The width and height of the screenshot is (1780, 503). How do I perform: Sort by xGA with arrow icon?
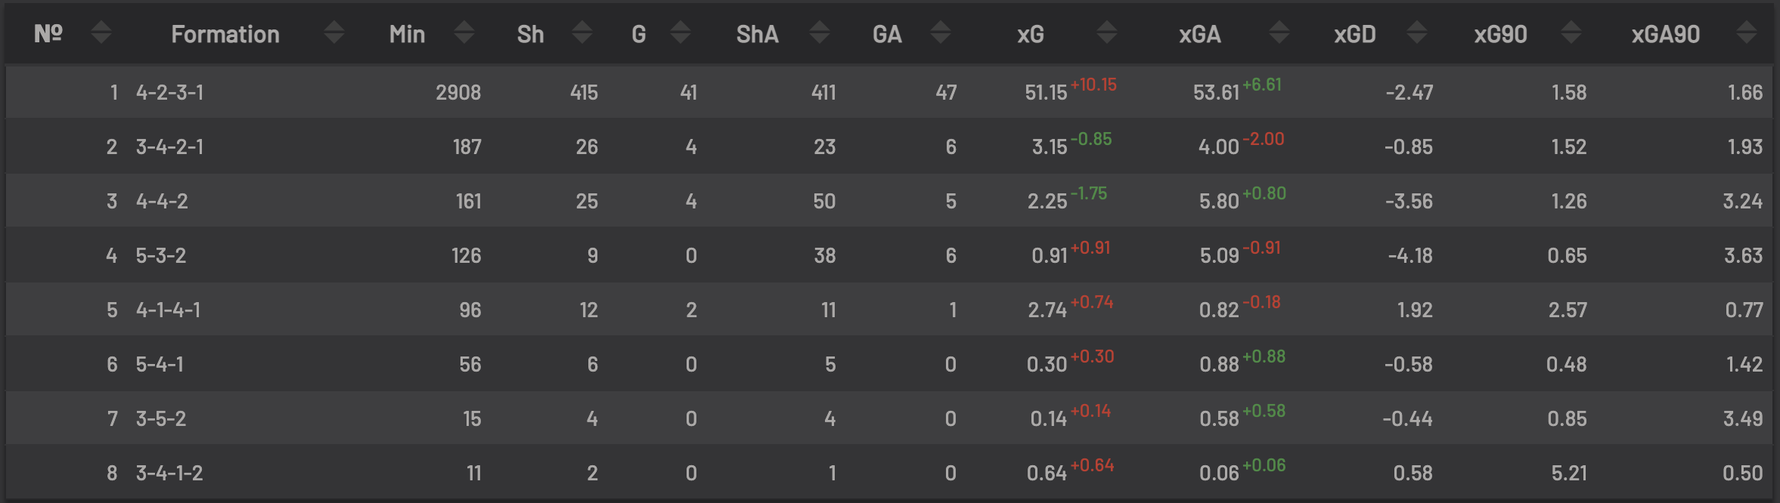1279,32
